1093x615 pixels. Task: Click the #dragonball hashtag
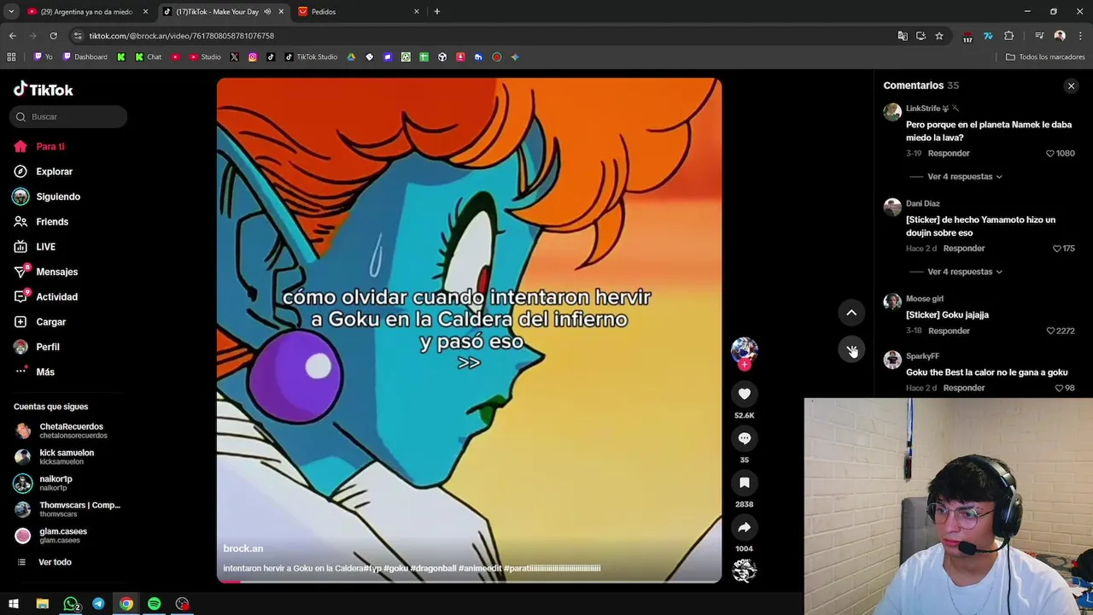[x=433, y=568]
